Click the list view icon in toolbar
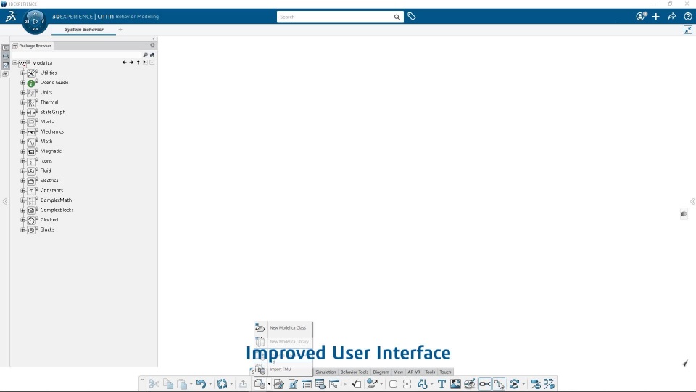The height and width of the screenshot is (392, 696). click(x=306, y=384)
